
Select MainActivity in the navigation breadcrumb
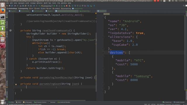click(77, 8)
